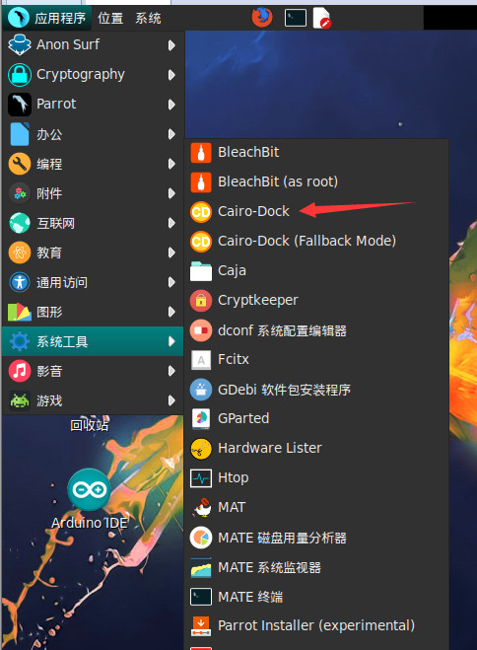The width and height of the screenshot is (477, 650).
Task: Open the terminal launcher in panel
Action: pyautogui.click(x=296, y=18)
